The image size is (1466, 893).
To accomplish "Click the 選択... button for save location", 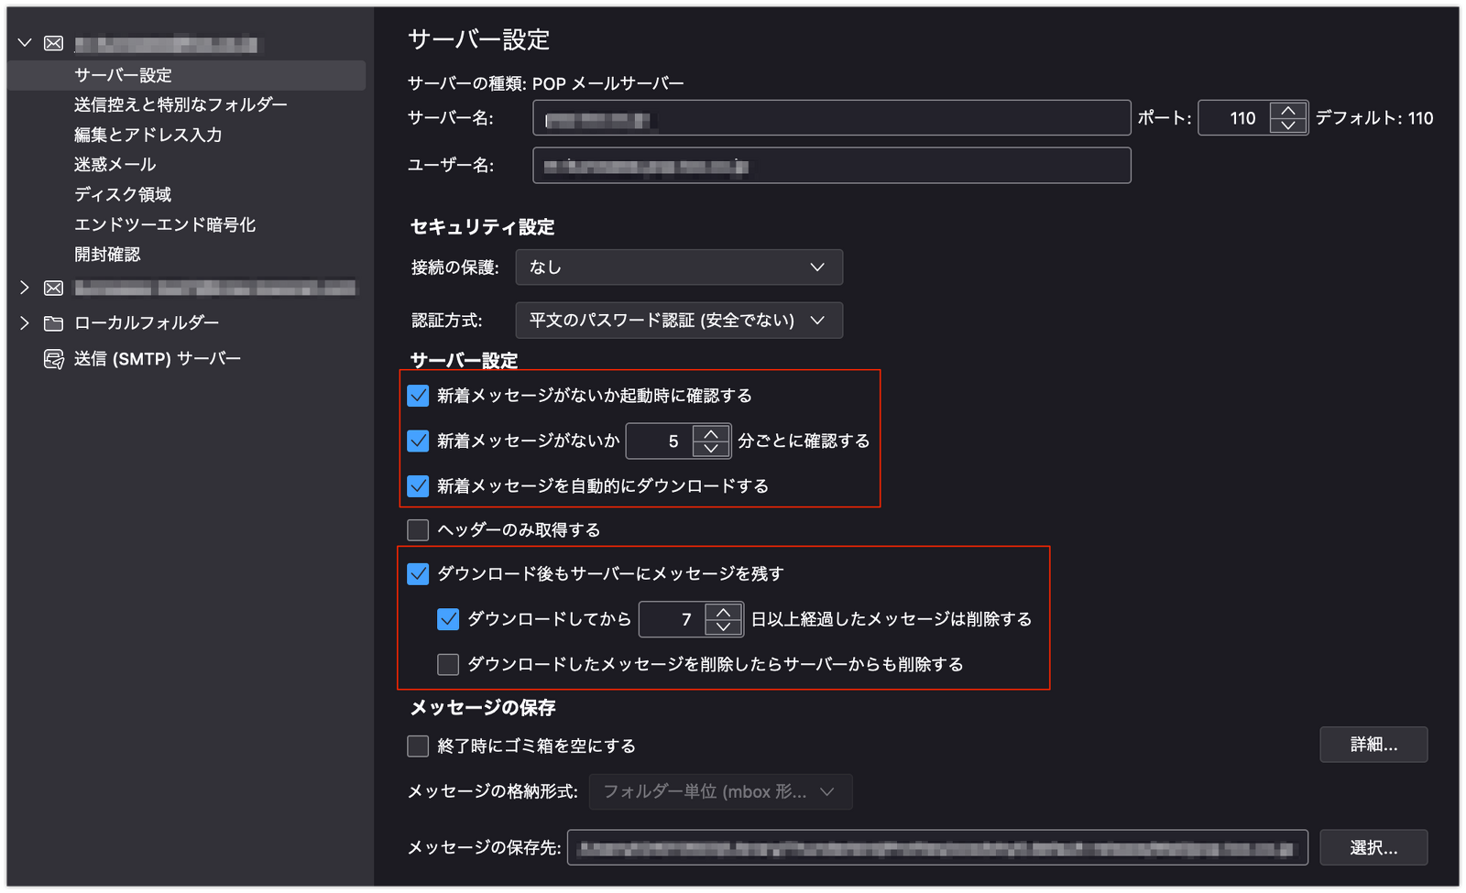I will click(1373, 848).
